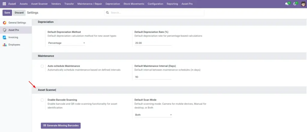Open the Asset Scanner menu
Image resolution: width=307 pixels, height=132 pixels.
tap(39, 4)
